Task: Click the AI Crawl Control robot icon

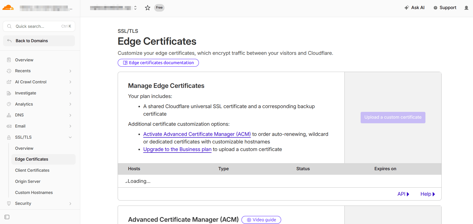Action: coord(9,82)
